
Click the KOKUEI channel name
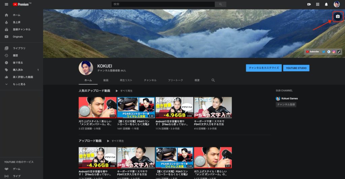click(105, 66)
